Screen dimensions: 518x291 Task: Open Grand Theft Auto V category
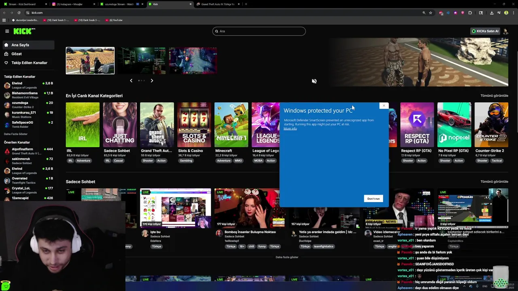coord(157,125)
